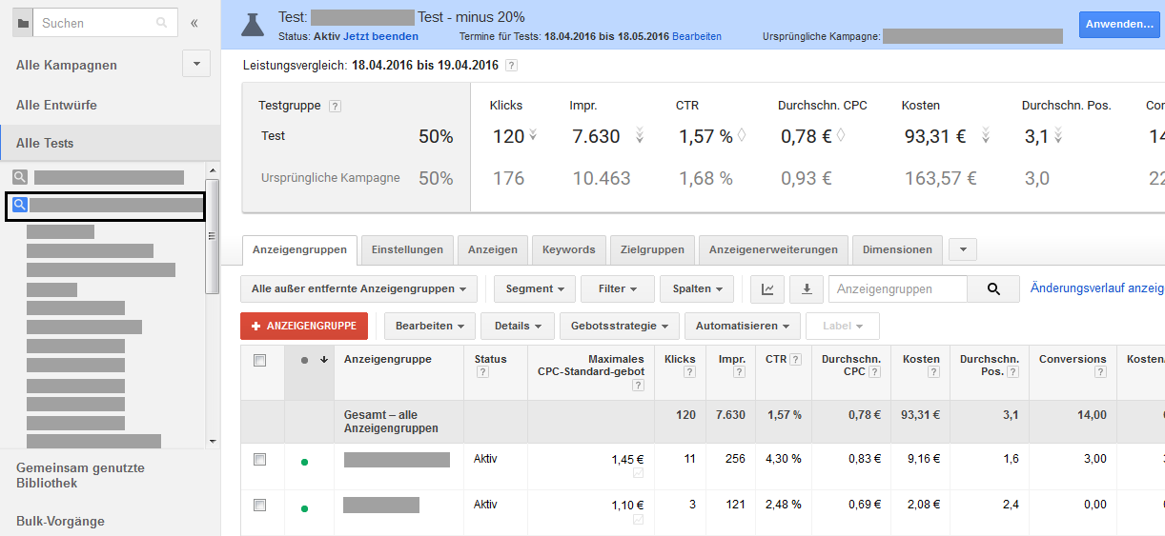Open the Bearbeiten dropdown

click(430, 326)
